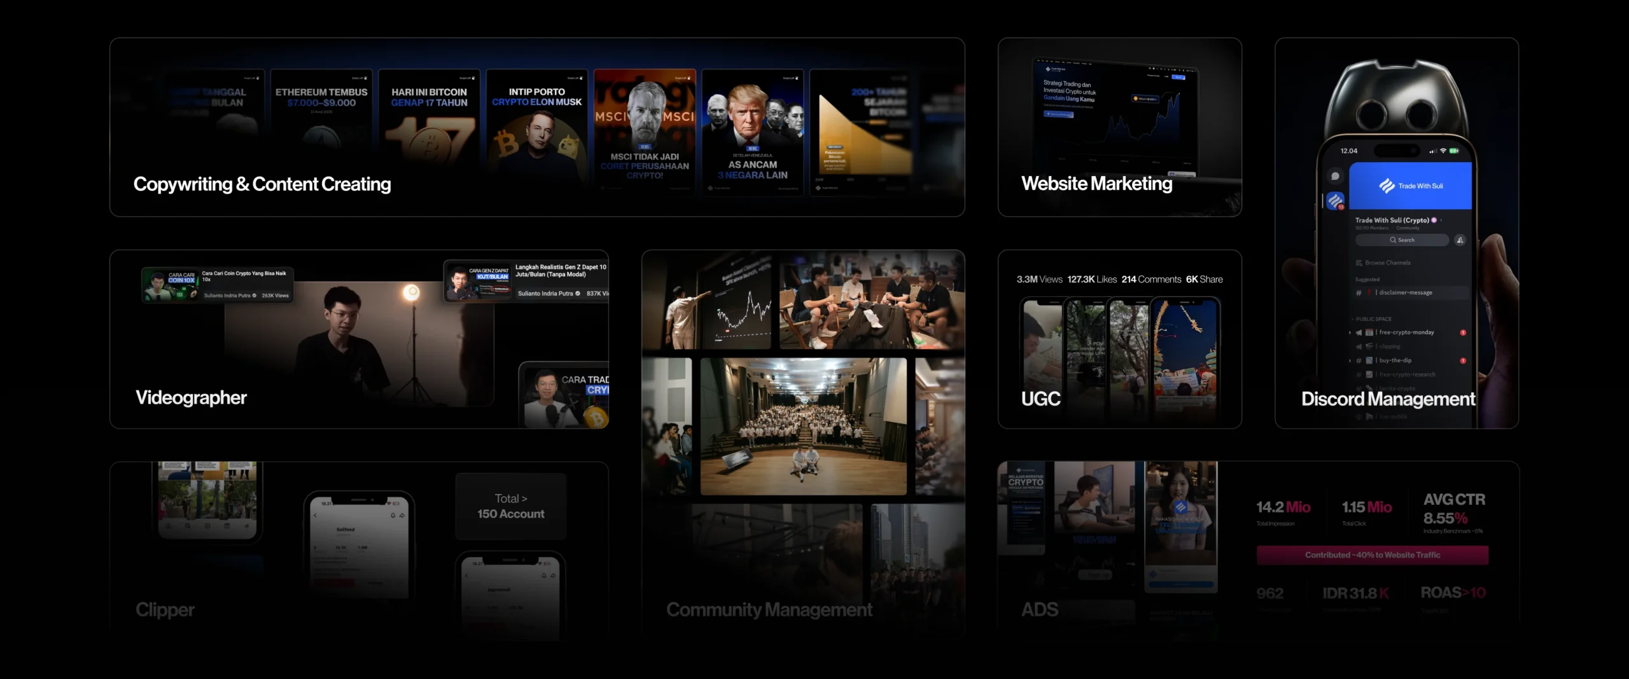The width and height of the screenshot is (1629, 679).
Task: Expand the buy-the-dip channel arrow
Action: pos(1350,360)
